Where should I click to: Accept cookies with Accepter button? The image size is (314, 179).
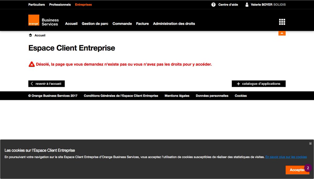(x=297, y=170)
